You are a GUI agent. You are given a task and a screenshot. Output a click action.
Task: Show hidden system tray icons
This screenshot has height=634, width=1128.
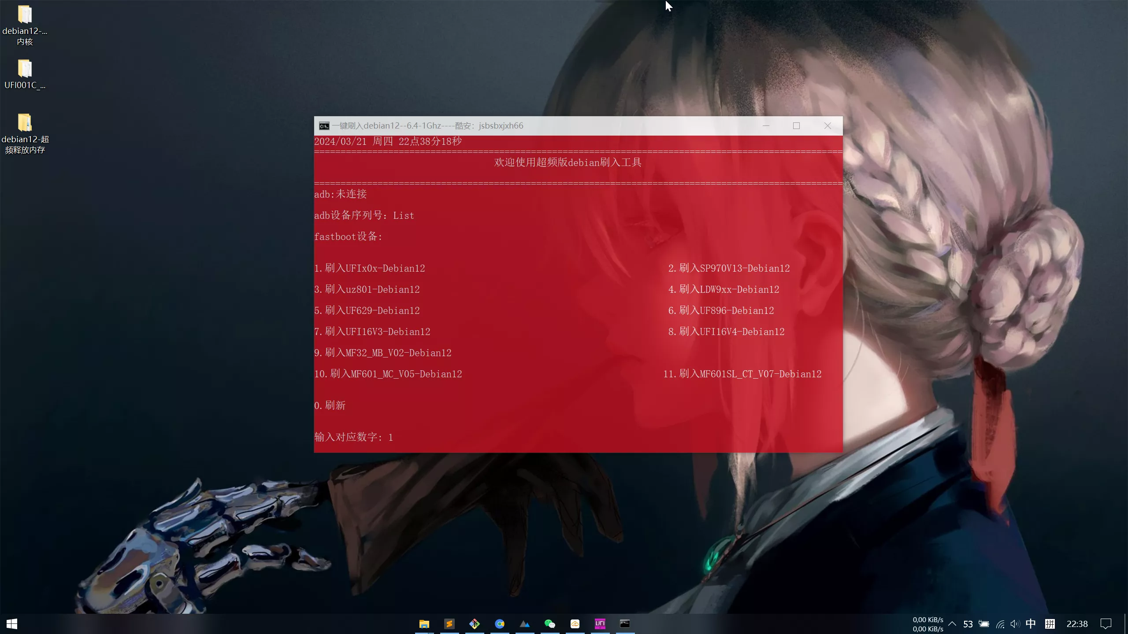click(952, 624)
